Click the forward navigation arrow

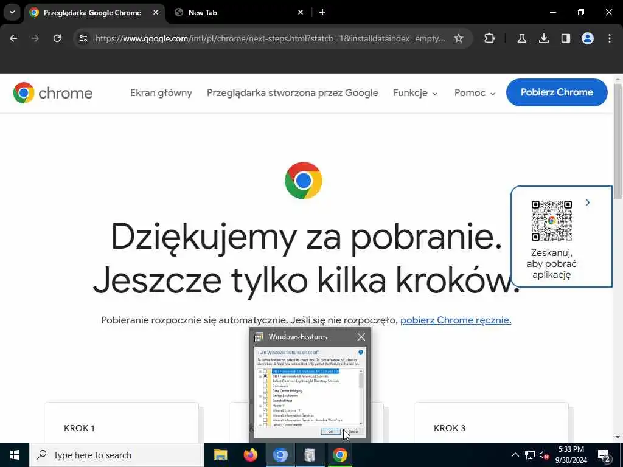tap(35, 38)
